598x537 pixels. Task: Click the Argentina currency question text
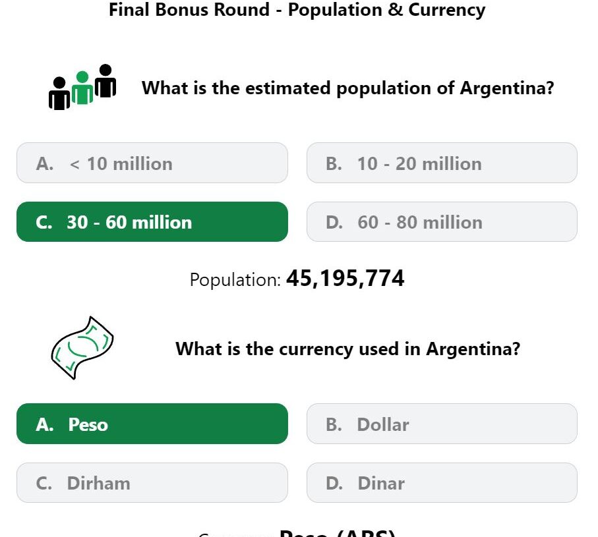click(x=348, y=349)
